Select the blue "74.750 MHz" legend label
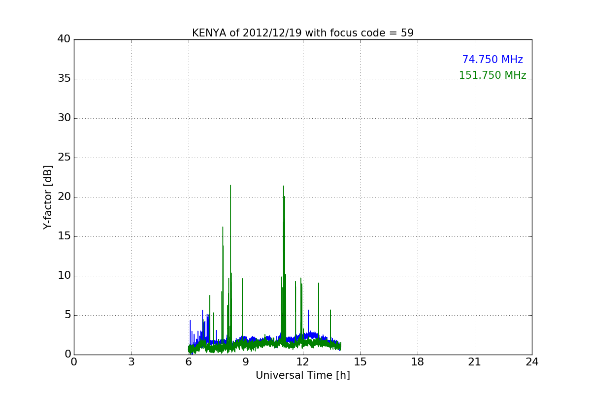Screen dimensions: 591x394 (492, 60)
